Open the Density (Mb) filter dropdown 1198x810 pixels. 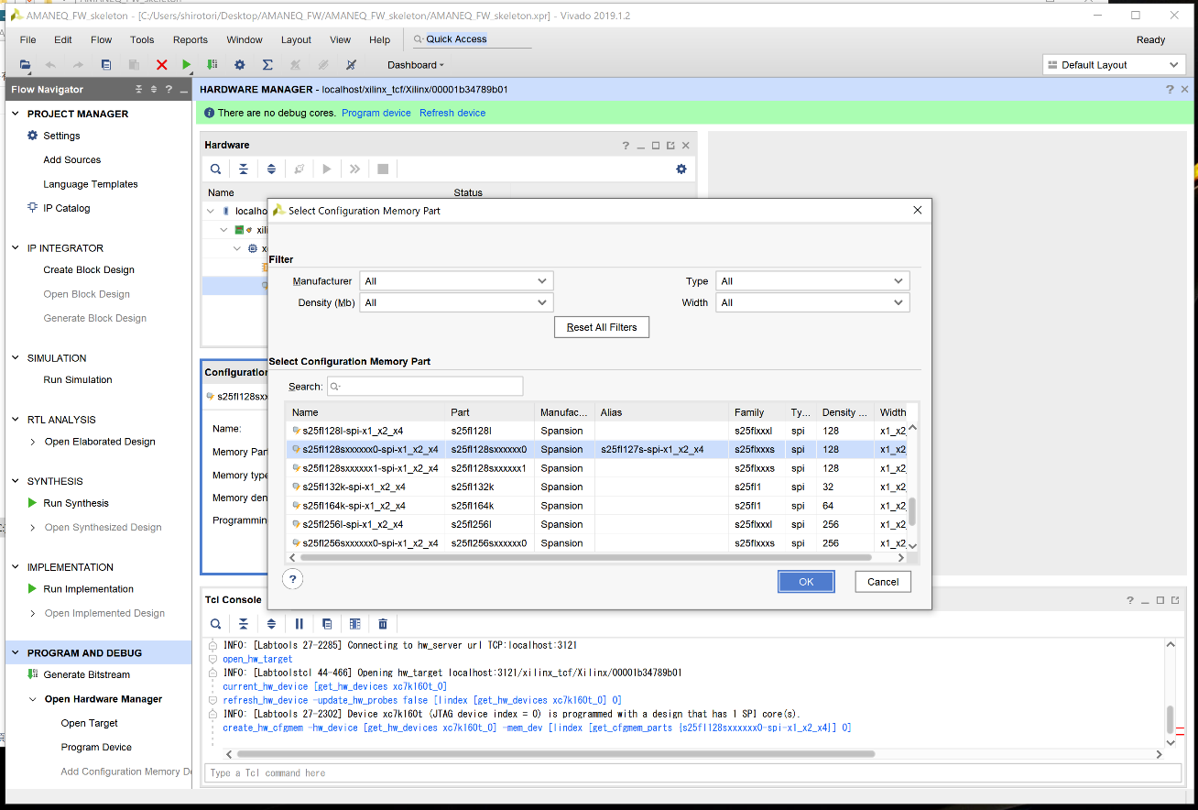coord(456,302)
